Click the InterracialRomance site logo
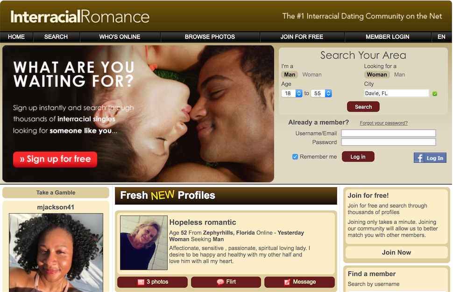The image size is (453, 292). point(80,16)
